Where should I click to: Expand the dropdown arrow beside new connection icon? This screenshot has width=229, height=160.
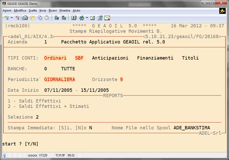(x=12, y=18)
